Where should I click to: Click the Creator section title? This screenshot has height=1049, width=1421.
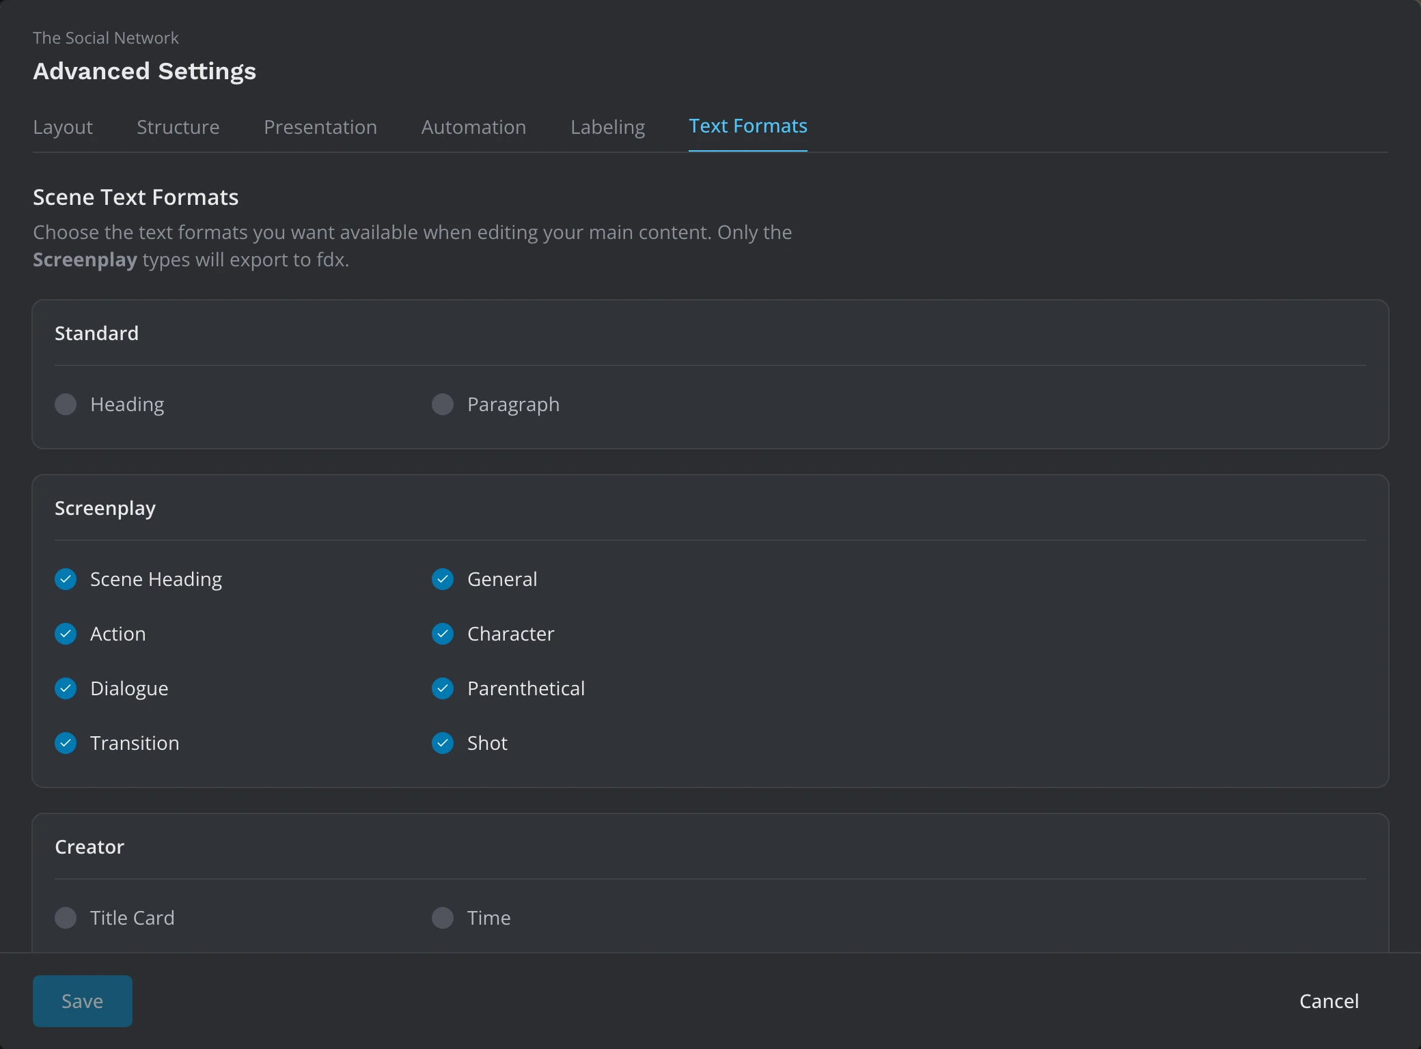click(89, 847)
